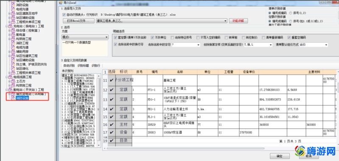Enable 转审前 checkbox
The image size is (339, 161).
pyautogui.click(x=226, y=37)
